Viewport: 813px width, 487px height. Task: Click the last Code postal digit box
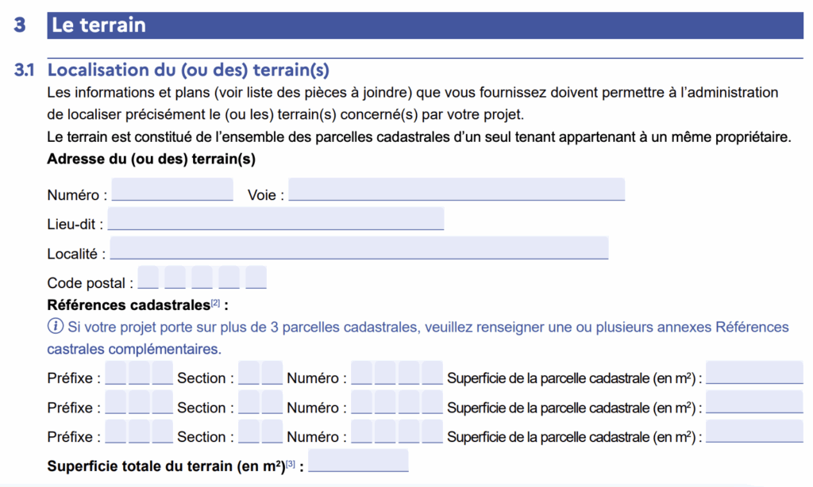[256, 277]
